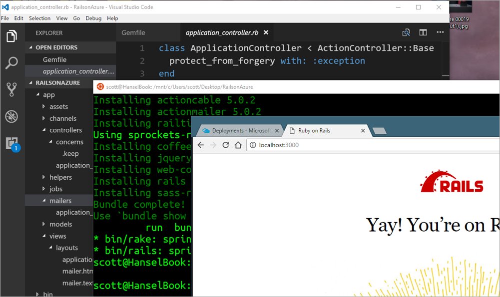Click the open preview/find icon in the editor toolbar
Viewport: 500px width, 297px height.
(406, 32)
